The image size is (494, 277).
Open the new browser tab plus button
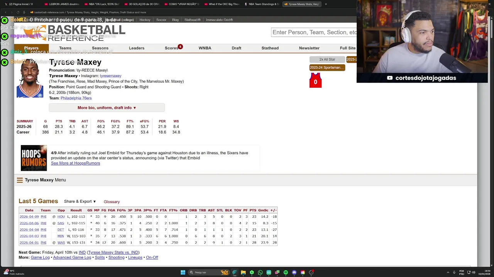[x=326, y=4]
